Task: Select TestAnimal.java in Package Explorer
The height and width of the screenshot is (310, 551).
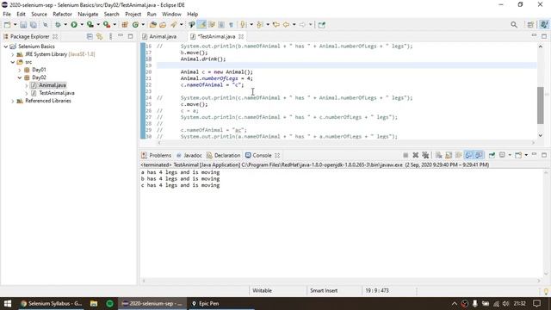Action: click(57, 93)
